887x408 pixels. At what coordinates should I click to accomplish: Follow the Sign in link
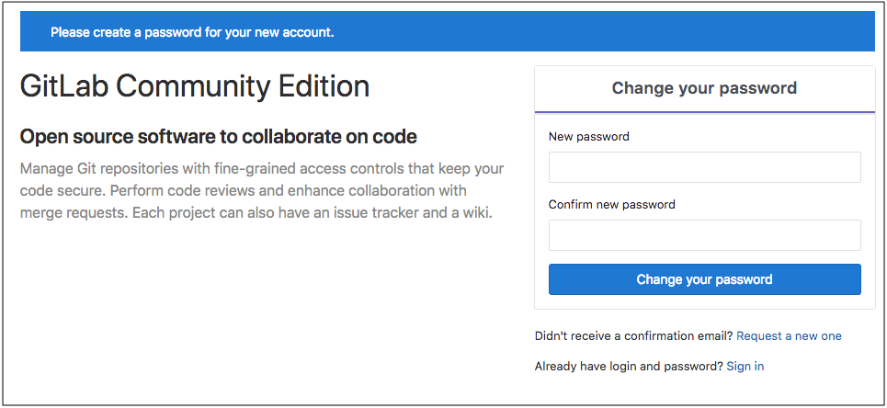pyautogui.click(x=745, y=367)
